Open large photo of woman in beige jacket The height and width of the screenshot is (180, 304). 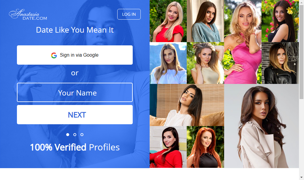coord(262,126)
